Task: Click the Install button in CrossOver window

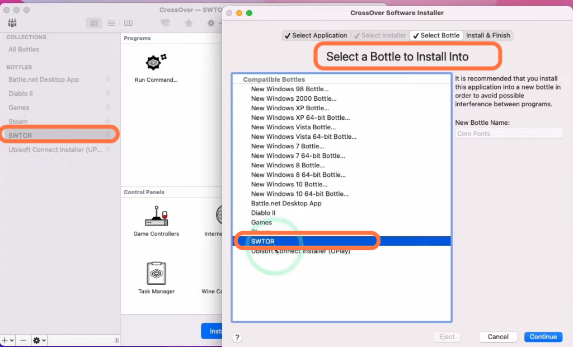Action: click(x=212, y=331)
